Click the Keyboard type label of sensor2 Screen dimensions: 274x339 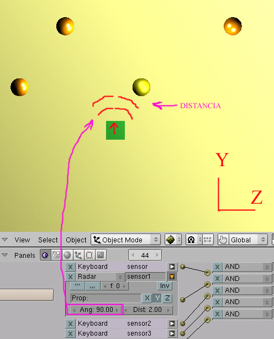(x=93, y=324)
